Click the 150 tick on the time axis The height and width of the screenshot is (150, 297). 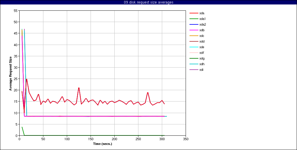(x=91, y=139)
